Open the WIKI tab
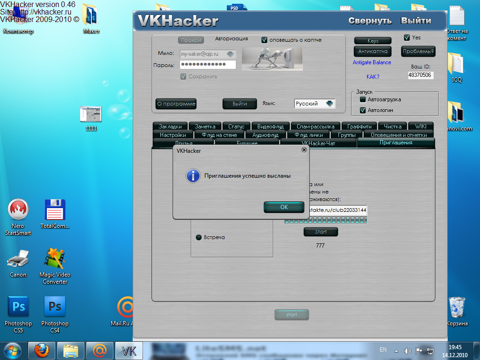This screenshot has height=360, width=480. click(420, 127)
